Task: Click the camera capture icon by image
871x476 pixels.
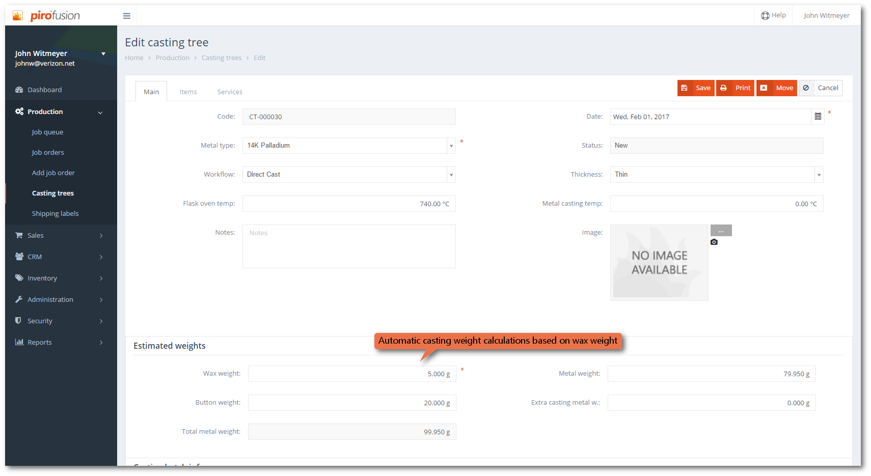Action: 714,242
